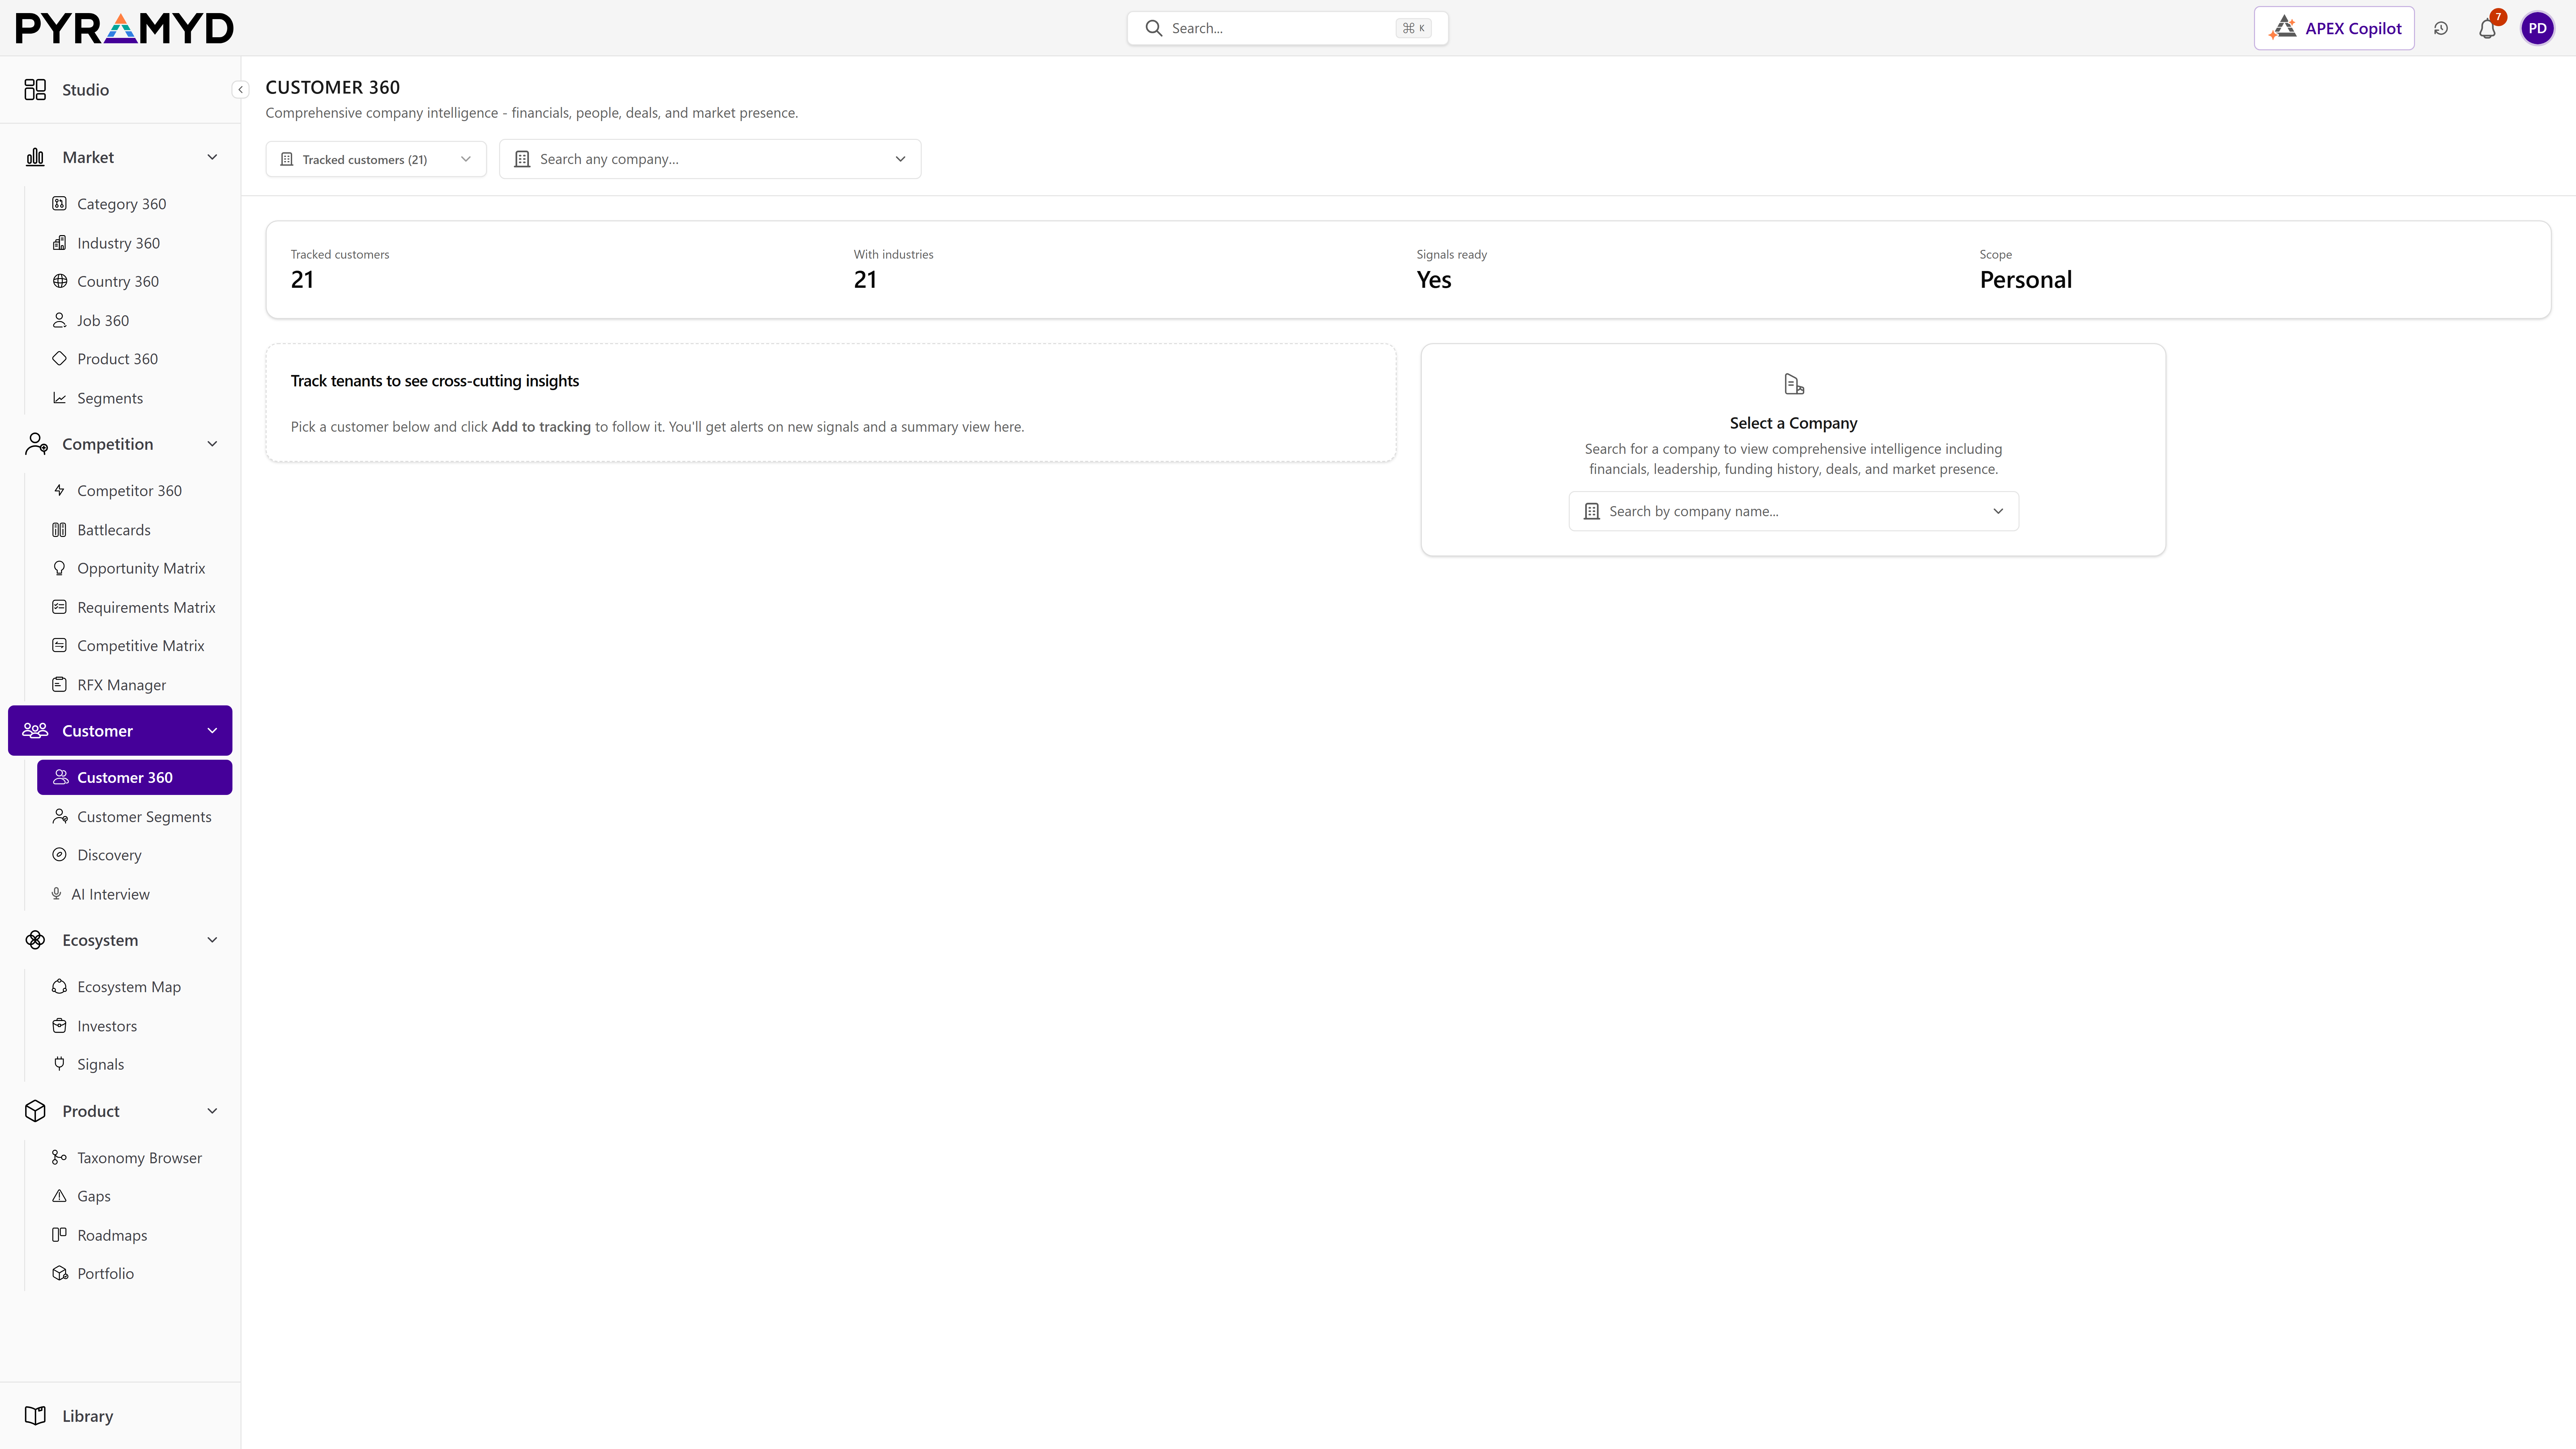Open the Library book icon

tap(35, 1416)
